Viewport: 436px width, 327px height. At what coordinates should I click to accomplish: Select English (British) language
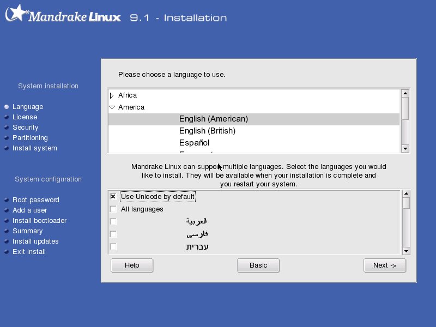[254, 131]
